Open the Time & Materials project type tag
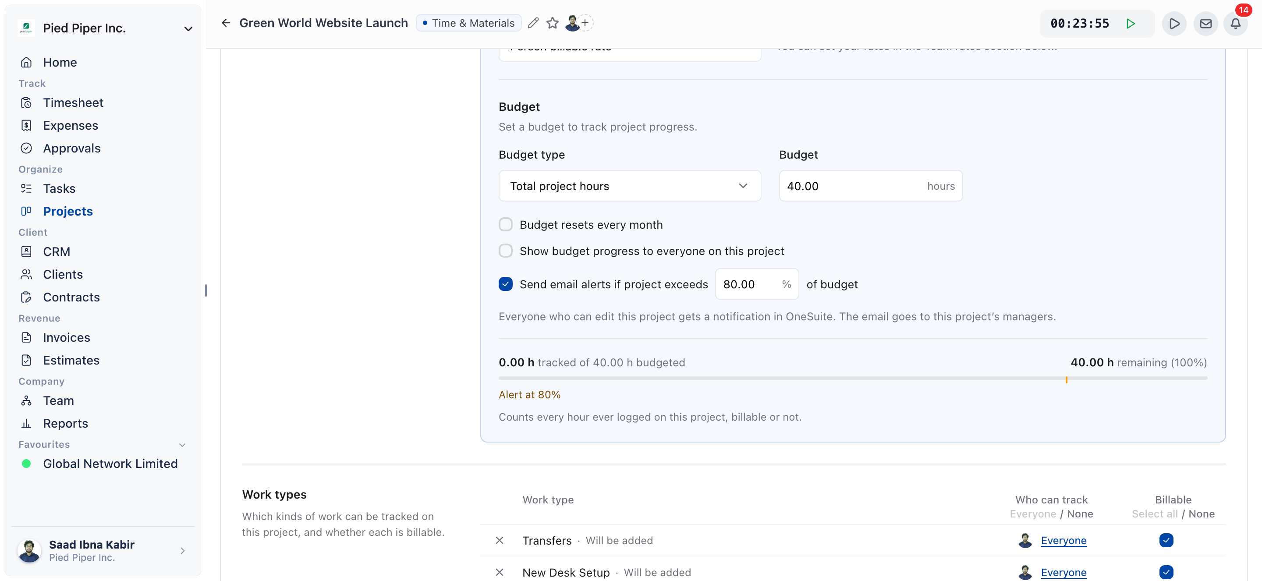Screen dimensions: 1262x581 (468, 23)
